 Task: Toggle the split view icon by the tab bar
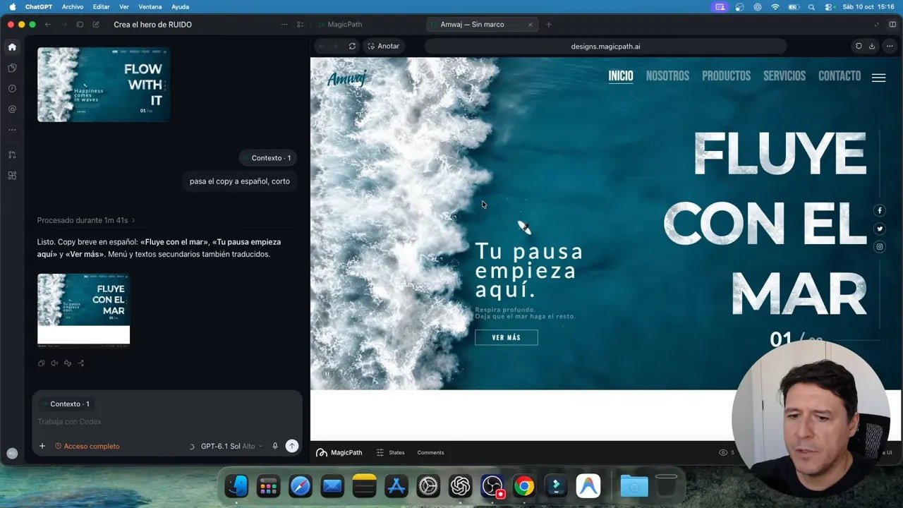(892, 25)
